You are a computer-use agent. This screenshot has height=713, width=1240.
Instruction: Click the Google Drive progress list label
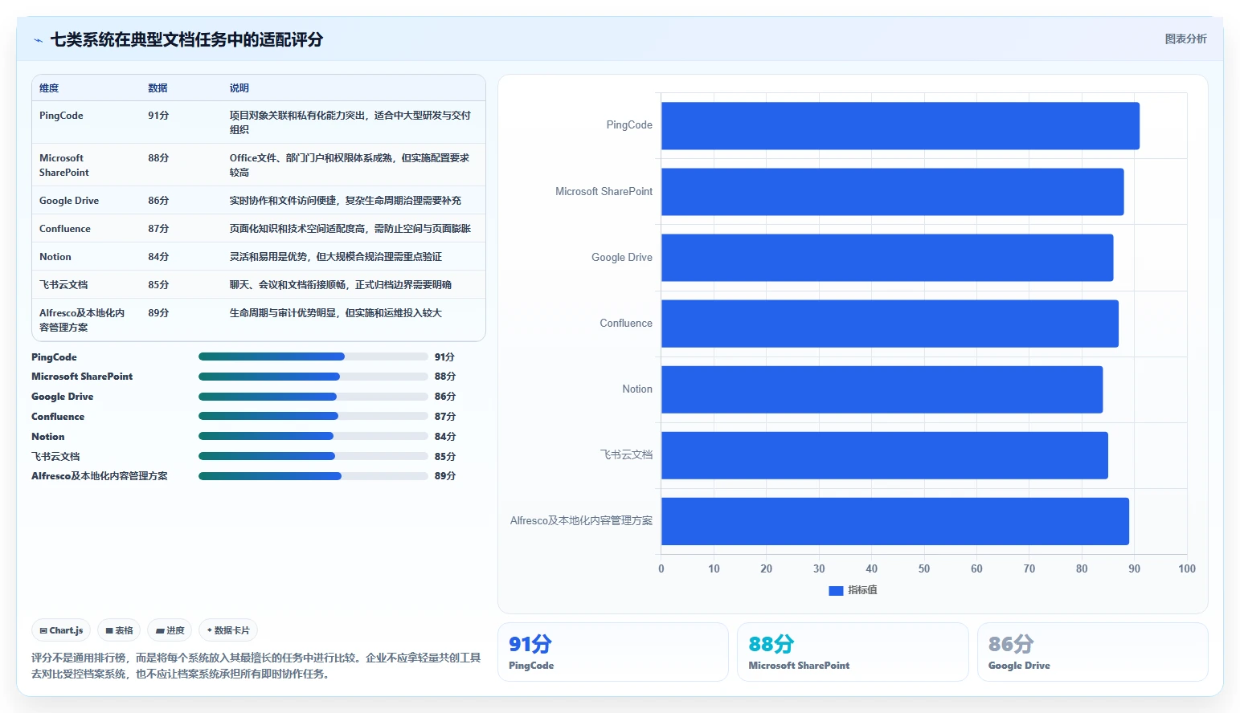[63, 397]
